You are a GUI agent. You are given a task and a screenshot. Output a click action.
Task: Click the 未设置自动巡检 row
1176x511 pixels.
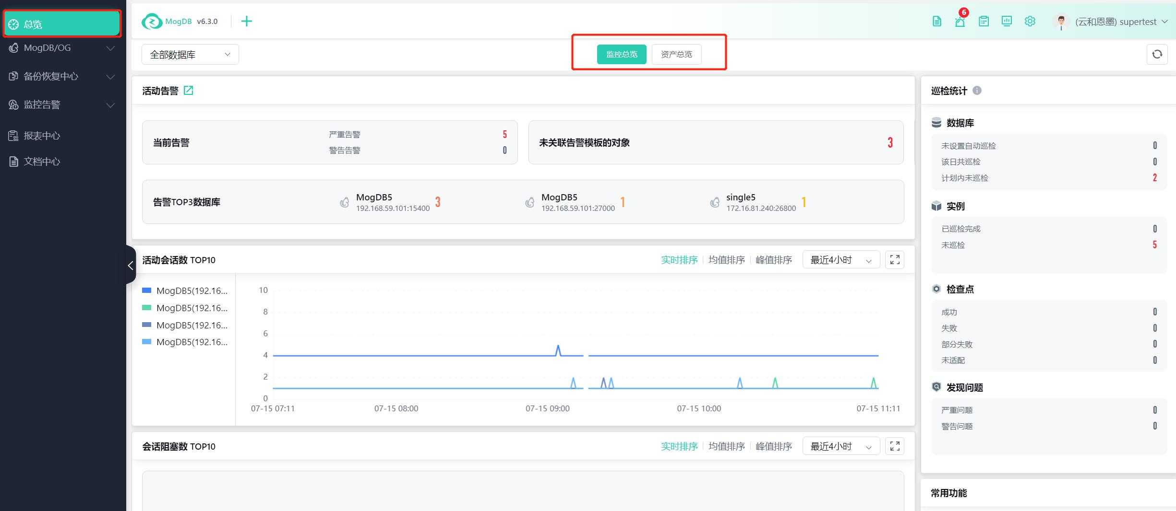[1049, 146]
